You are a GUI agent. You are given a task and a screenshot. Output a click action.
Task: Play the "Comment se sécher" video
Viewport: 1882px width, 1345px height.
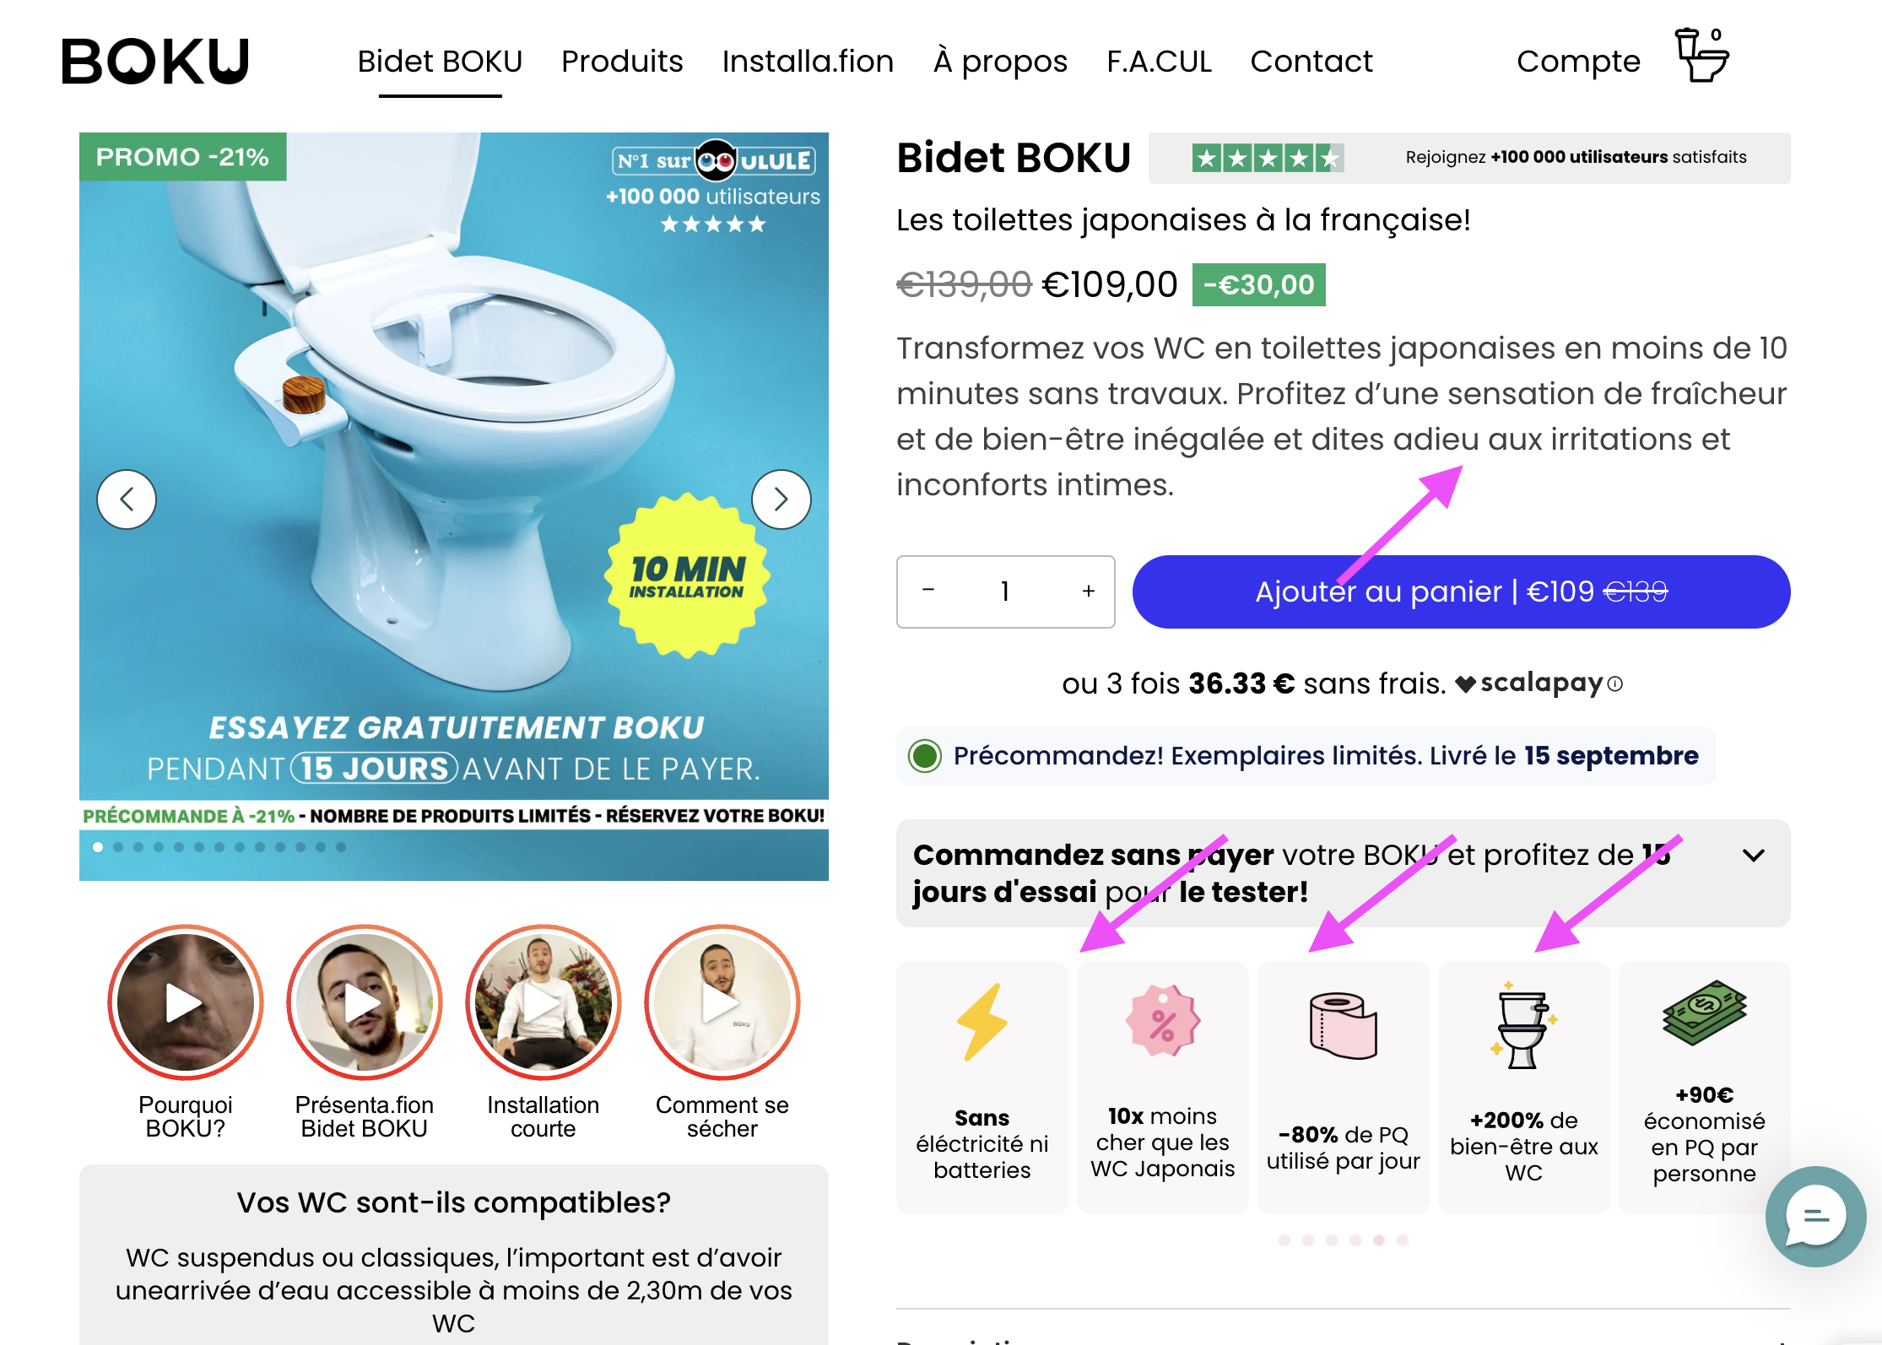point(722,1002)
